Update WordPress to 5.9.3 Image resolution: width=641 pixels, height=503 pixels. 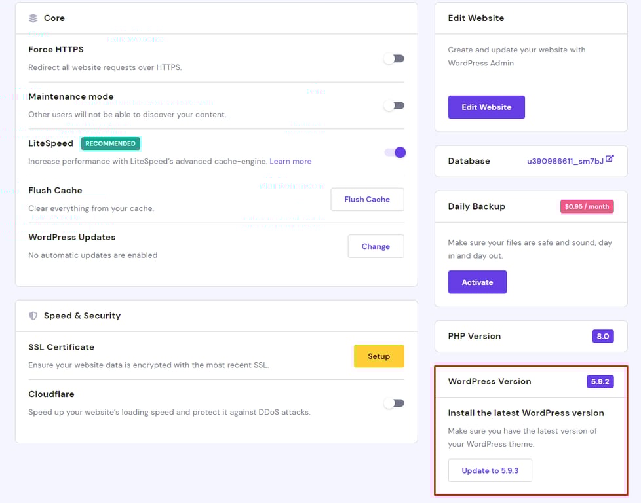(490, 470)
